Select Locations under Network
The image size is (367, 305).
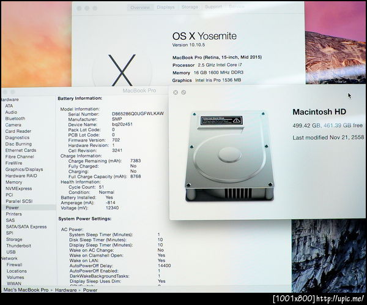(17, 271)
